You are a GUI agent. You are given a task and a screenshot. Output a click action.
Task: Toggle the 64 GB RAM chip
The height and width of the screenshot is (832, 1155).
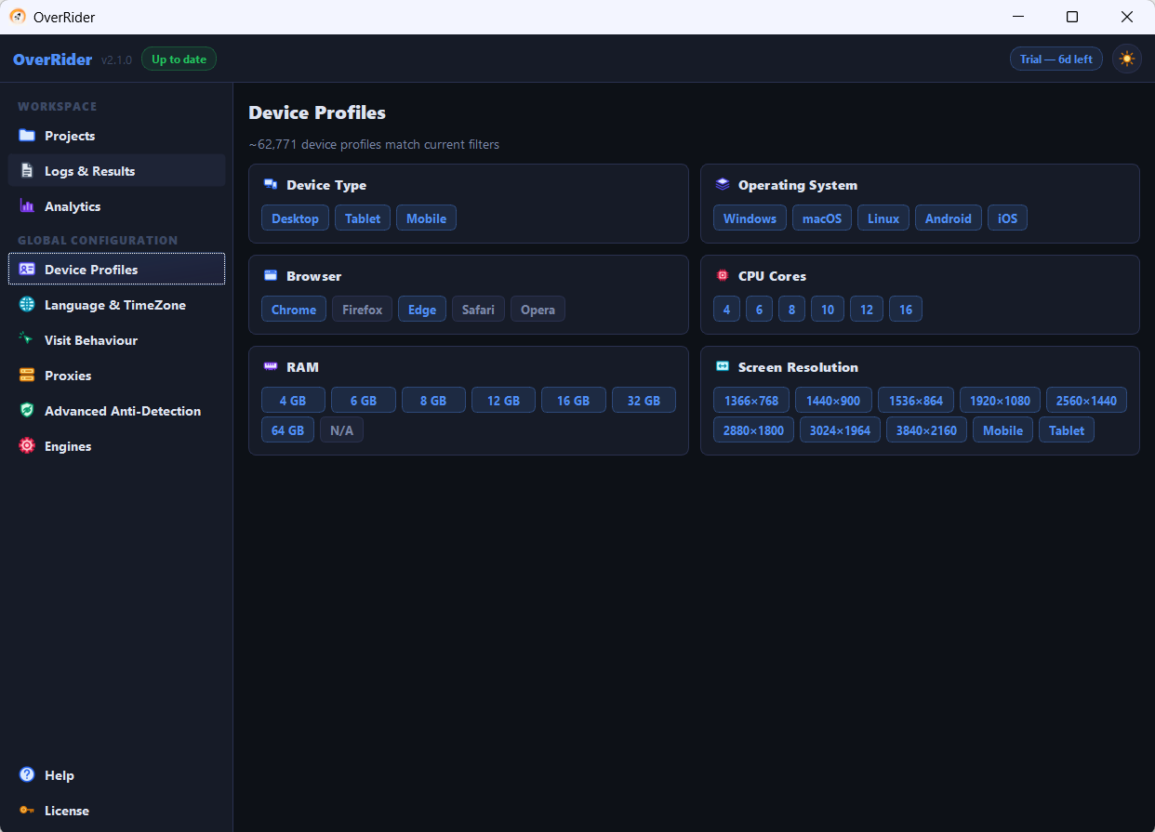coord(287,430)
